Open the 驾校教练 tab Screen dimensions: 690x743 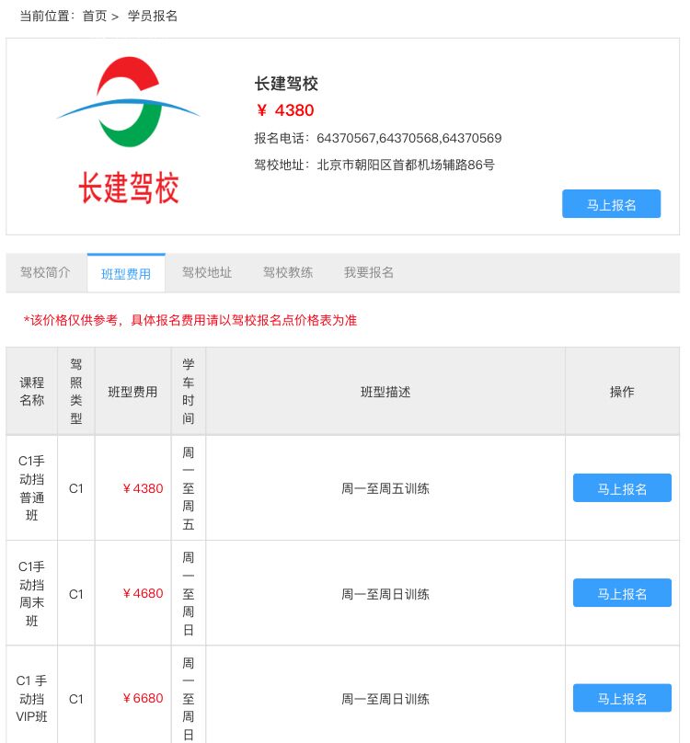click(x=288, y=273)
